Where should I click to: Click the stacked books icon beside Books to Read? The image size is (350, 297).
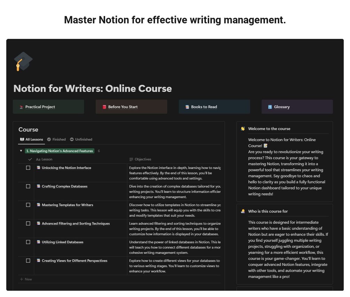187,107
